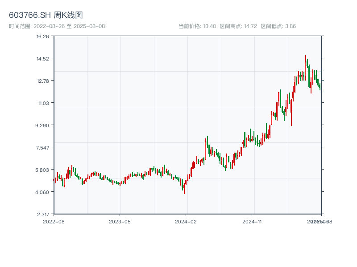Click the 区间高点 14.72 label
The width and height of the screenshot is (357, 267).
tap(238, 26)
